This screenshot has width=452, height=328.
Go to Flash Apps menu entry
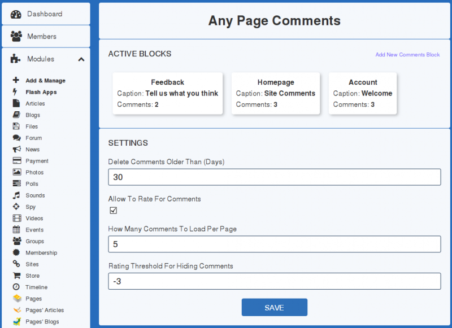[41, 92]
